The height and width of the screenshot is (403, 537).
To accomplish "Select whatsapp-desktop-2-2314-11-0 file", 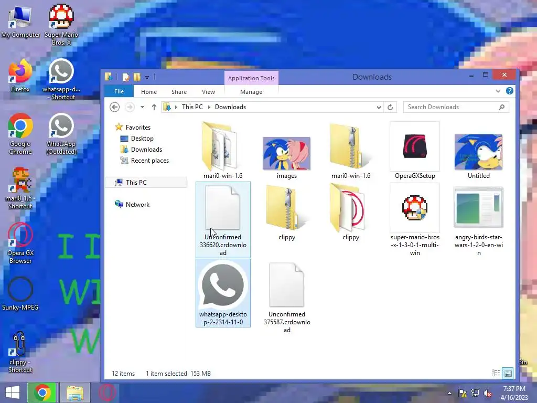I will click(223, 293).
